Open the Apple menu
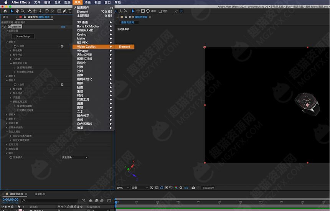The width and height of the screenshot is (330, 211). (x=6, y=2)
